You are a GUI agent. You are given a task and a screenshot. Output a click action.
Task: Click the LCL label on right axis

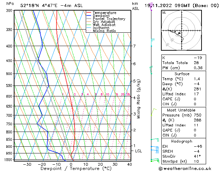pyautogui.click(x=139, y=151)
